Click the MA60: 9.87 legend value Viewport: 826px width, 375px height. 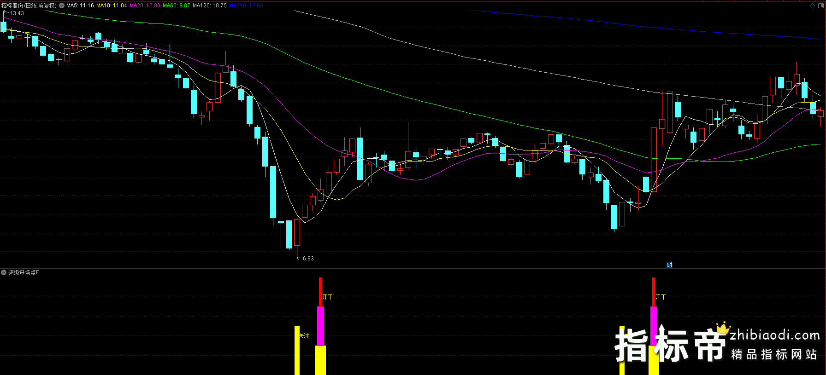176,6
